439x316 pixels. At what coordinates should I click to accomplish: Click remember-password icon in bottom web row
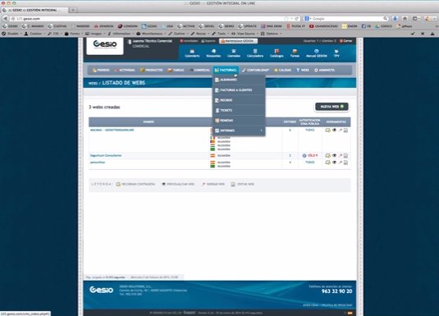pyautogui.click(x=328, y=163)
